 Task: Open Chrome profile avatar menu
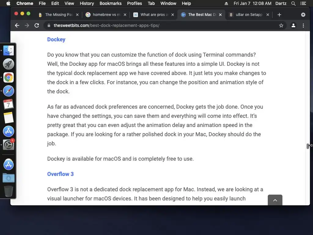[x=293, y=25]
